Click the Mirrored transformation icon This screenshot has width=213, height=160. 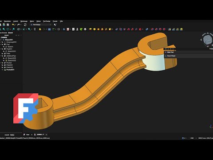click(x=170, y=29)
